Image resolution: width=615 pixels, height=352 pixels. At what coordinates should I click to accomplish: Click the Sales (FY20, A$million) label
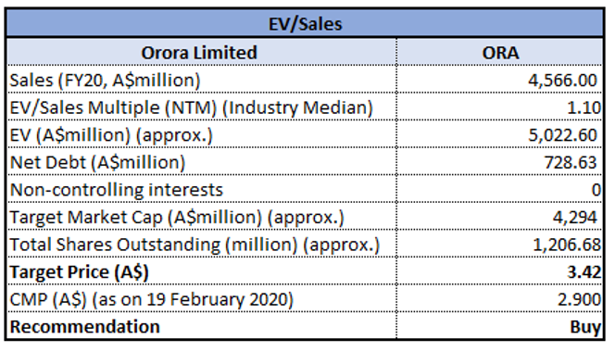click(x=105, y=80)
